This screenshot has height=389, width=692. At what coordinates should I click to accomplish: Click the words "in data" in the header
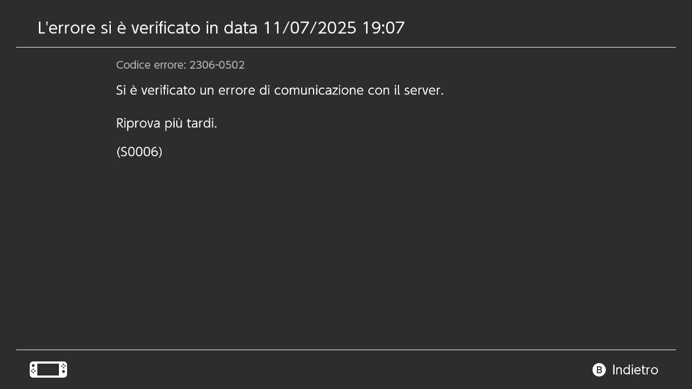(231, 28)
